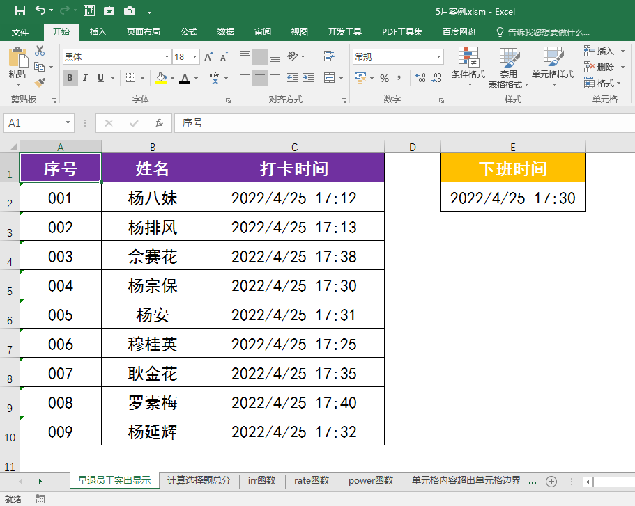
Task: Click the add new sheet plus icon
Action: coord(551,482)
